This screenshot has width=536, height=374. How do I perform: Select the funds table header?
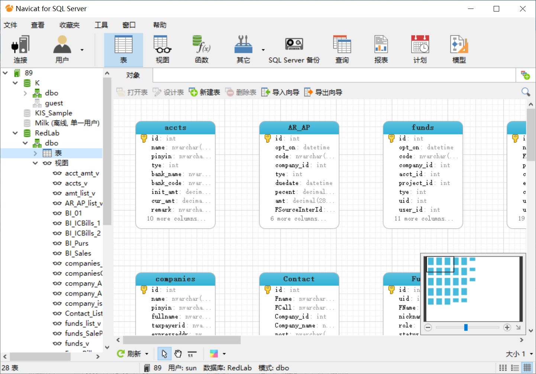(423, 128)
